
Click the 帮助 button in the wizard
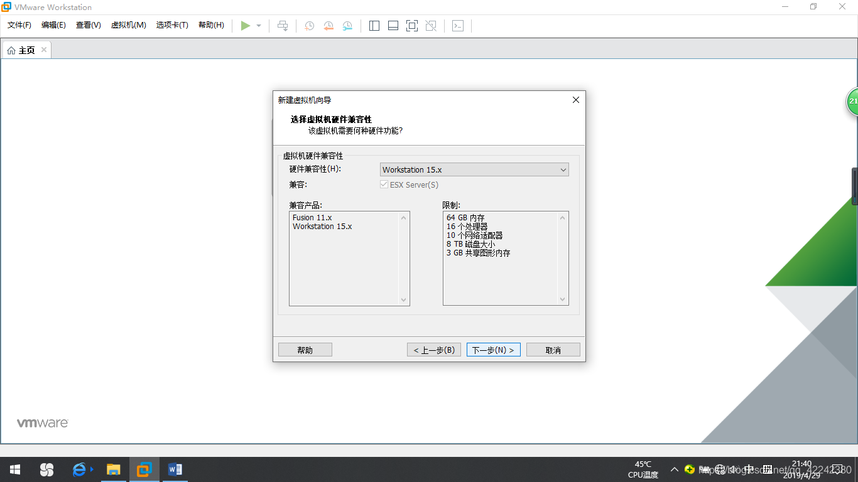[305, 350]
